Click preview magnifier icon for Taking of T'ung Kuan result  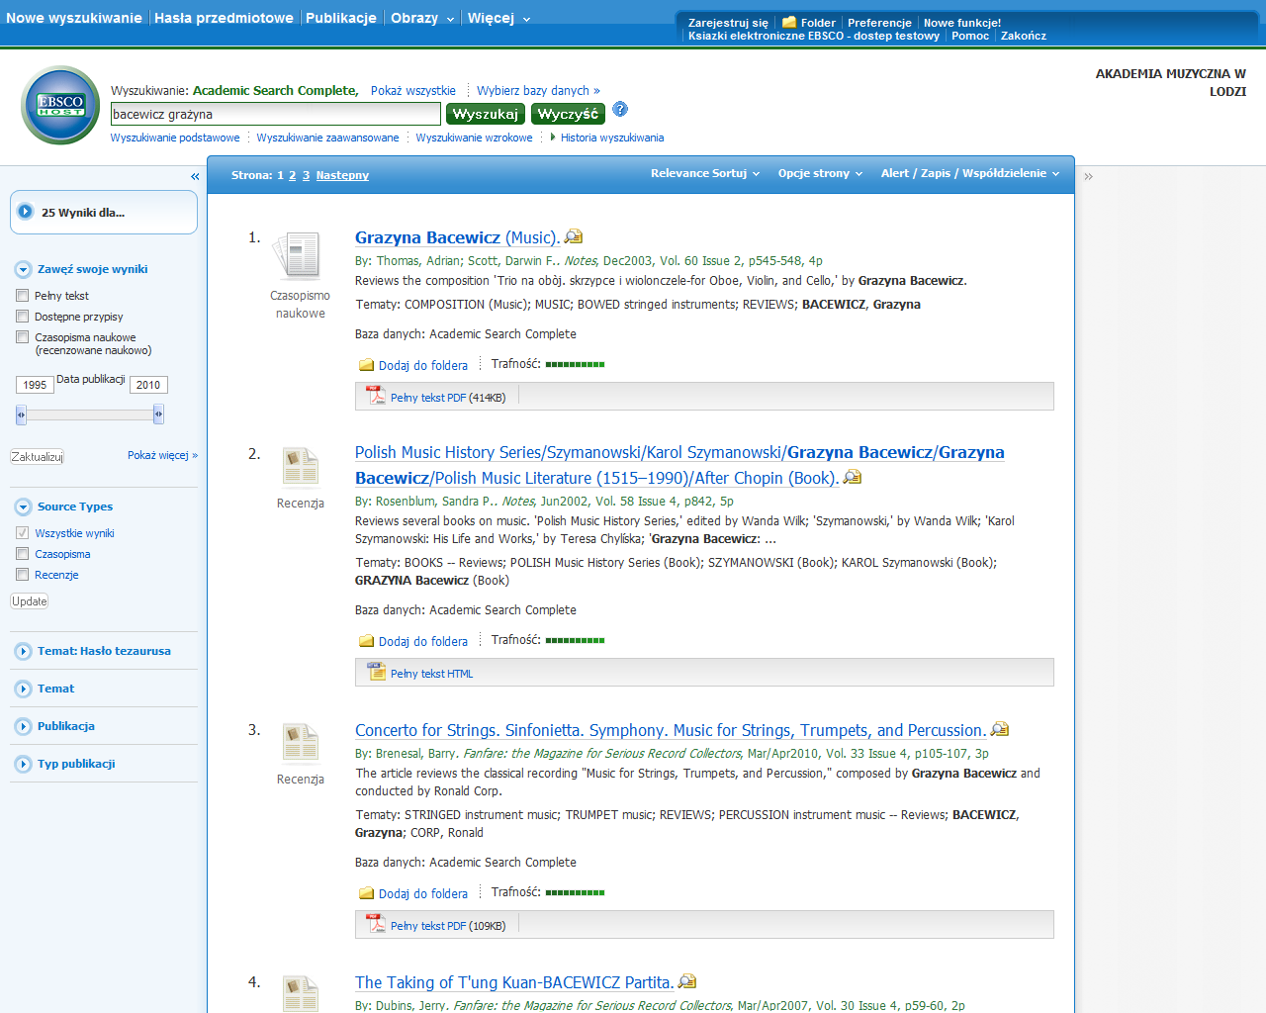point(687,981)
